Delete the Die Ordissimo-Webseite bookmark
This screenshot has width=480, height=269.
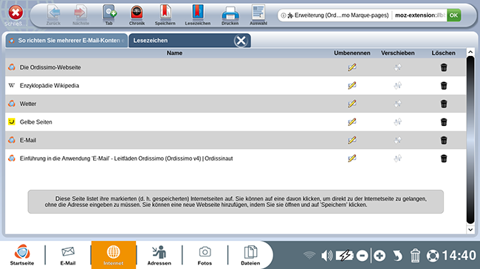pos(444,67)
